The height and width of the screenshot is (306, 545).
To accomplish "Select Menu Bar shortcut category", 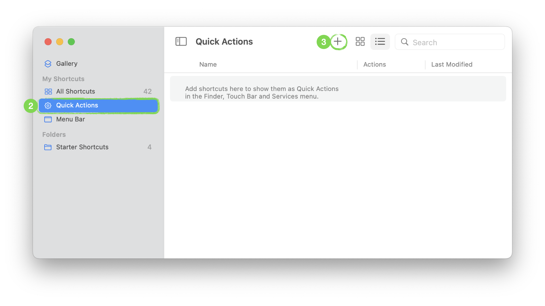I will (x=70, y=119).
